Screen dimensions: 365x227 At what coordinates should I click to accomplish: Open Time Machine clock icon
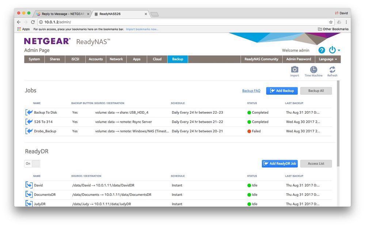pyautogui.click(x=313, y=69)
